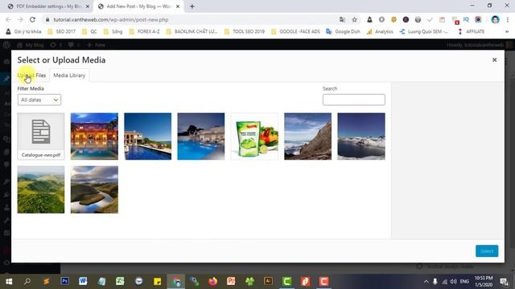Open a new browser tab
This screenshot has width=515, height=289.
click(x=192, y=6)
